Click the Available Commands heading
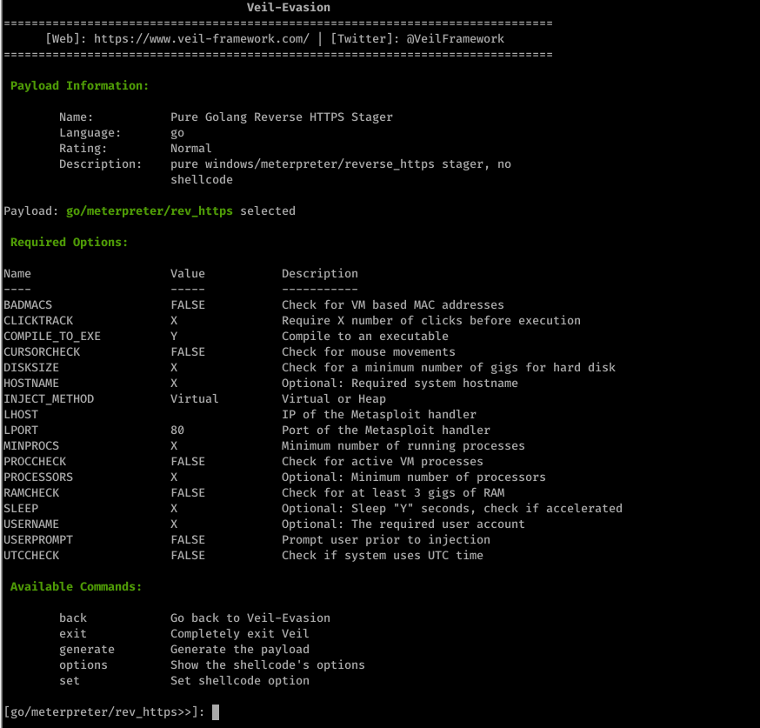Viewport: 760px width, 728px height. coord(77,587)
